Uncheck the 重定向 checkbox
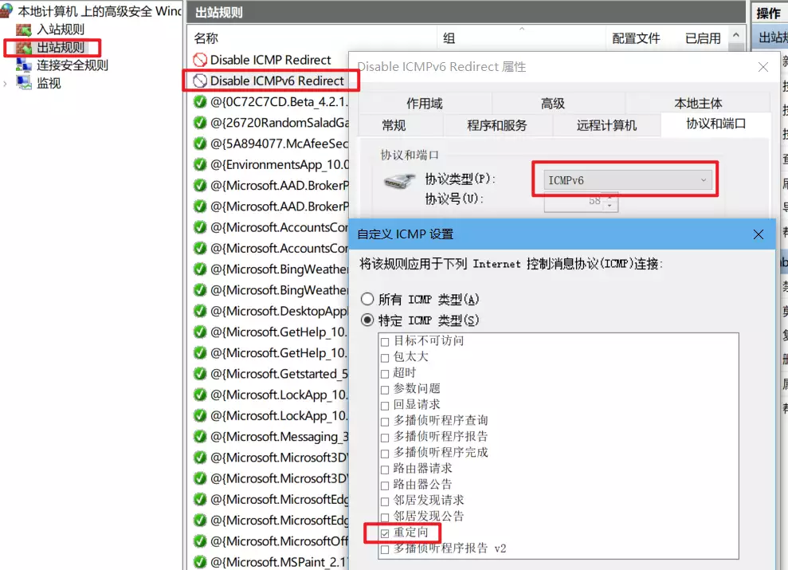 385,533
